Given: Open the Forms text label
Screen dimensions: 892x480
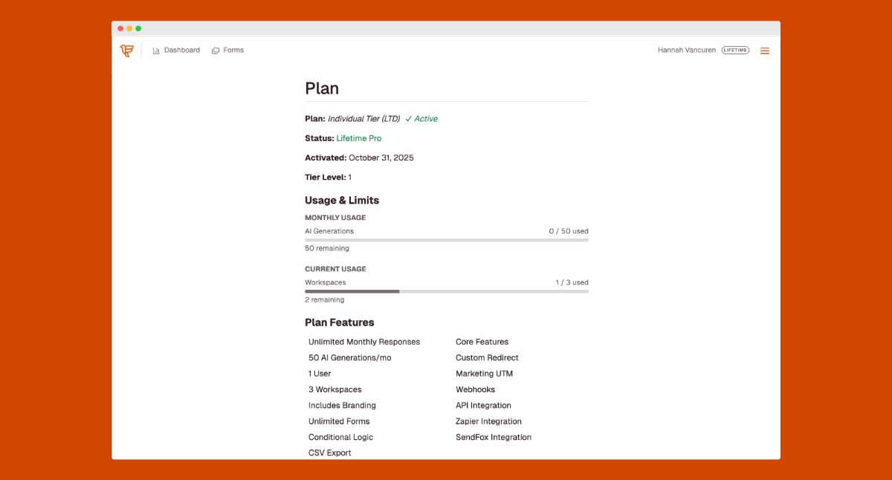Looking at the screenshot, I should [233, 51].
